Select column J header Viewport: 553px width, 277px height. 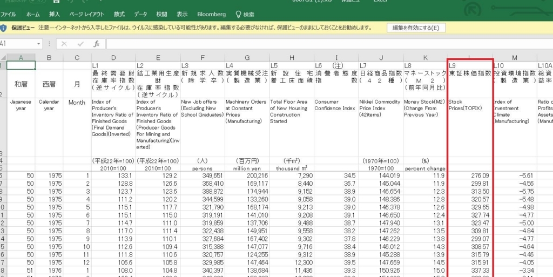pos(381,57)
